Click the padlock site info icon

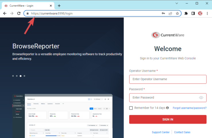pos(28,14)
